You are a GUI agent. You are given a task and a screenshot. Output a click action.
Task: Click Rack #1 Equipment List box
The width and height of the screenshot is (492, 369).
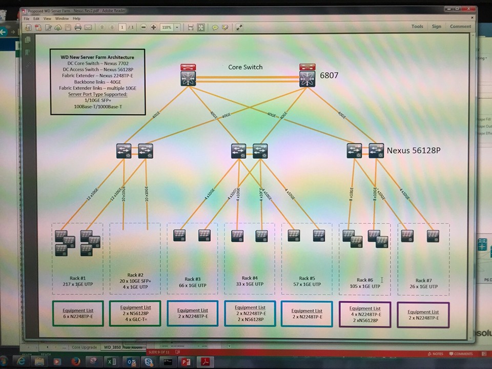pos(78,314)
